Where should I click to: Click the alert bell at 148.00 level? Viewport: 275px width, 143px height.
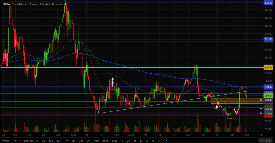[261, 100]
